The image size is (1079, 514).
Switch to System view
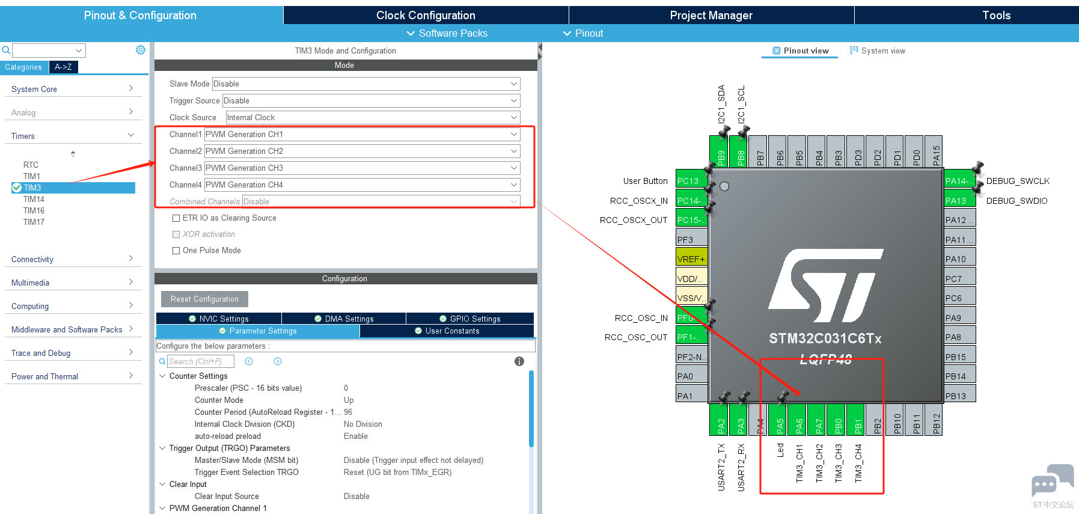(878, 51)
